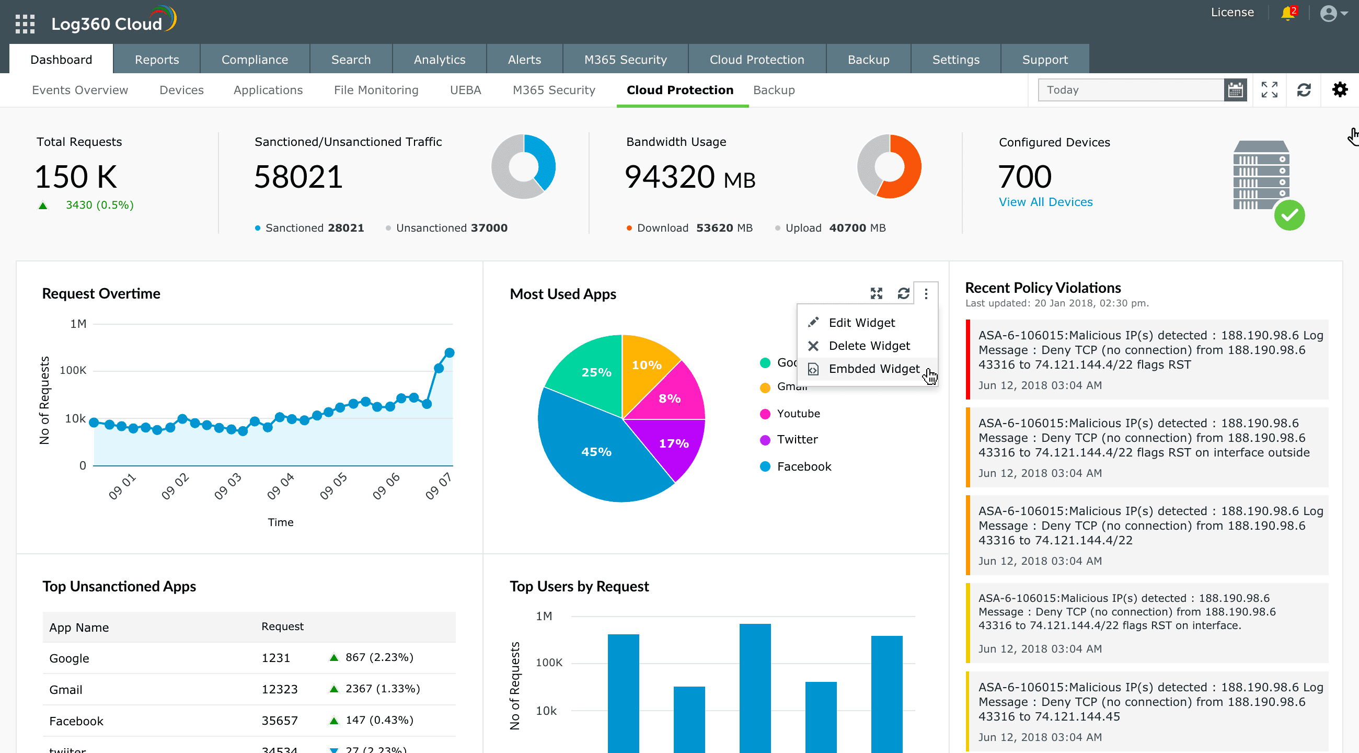Toggle Facebook legend item visibility
1359x753 pixels.
803,466
